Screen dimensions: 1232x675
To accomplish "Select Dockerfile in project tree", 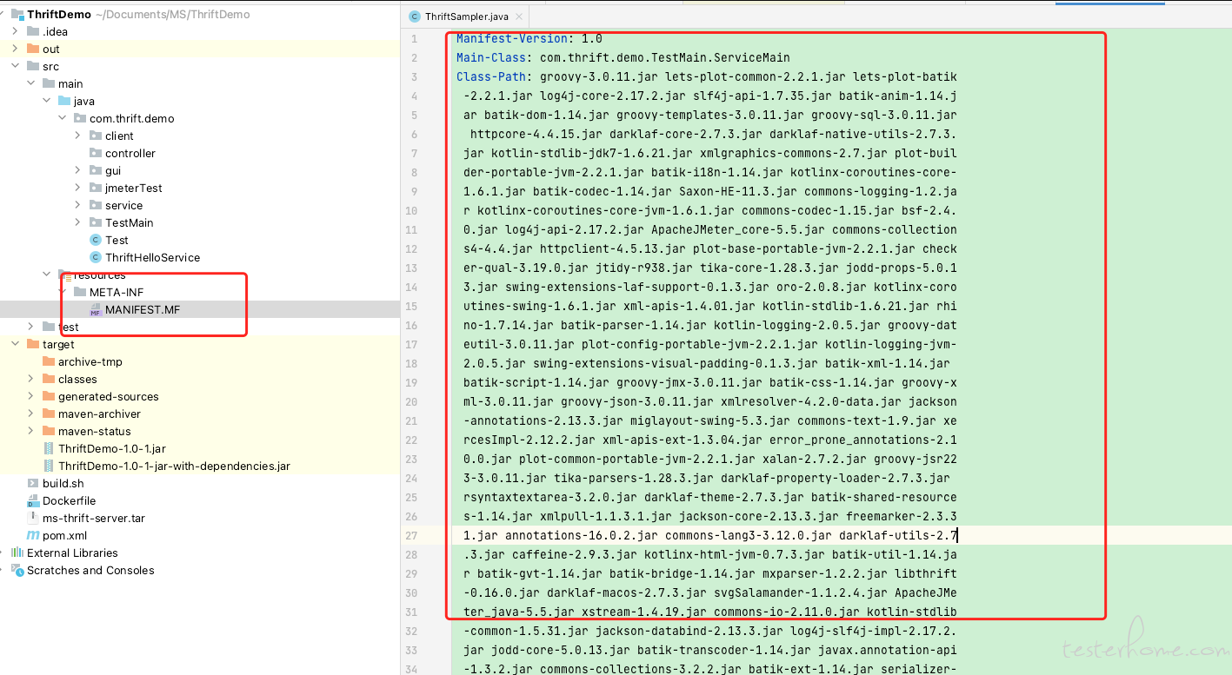I will 200,500.
